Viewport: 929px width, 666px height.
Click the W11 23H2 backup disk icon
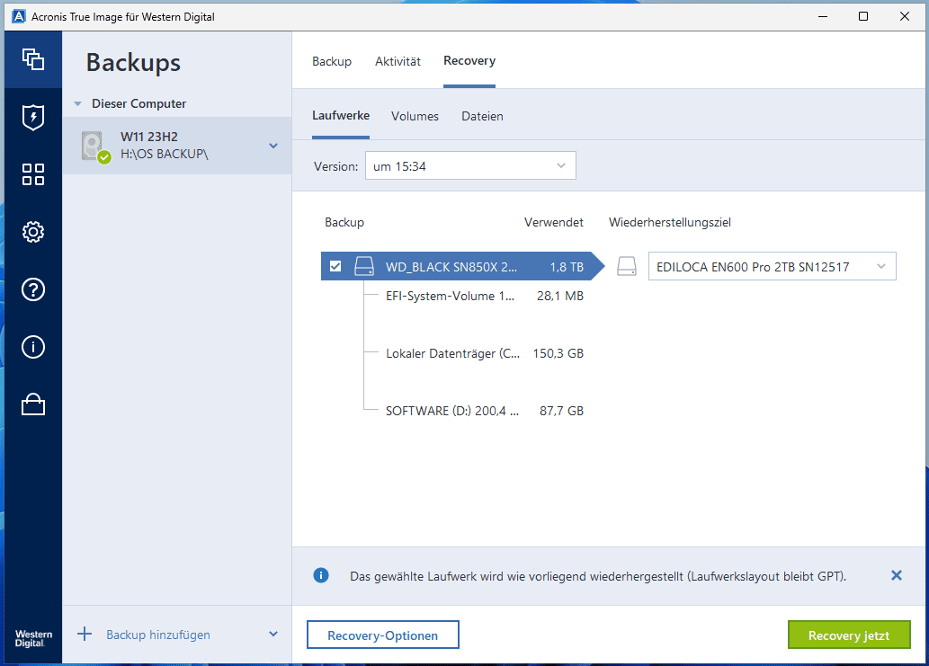click(x=94, y=147)
